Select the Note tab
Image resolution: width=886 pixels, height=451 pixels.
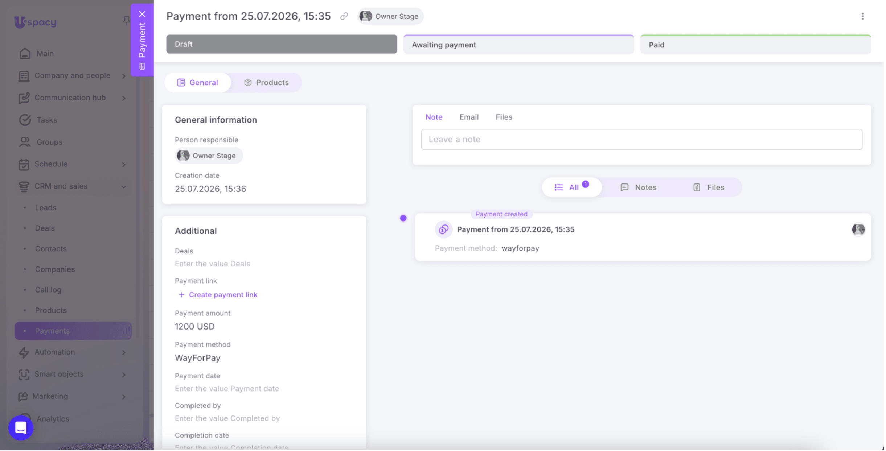point(434,117)
